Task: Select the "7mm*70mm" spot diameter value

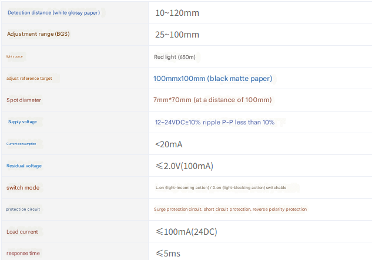Action: (x=212, y=100)
